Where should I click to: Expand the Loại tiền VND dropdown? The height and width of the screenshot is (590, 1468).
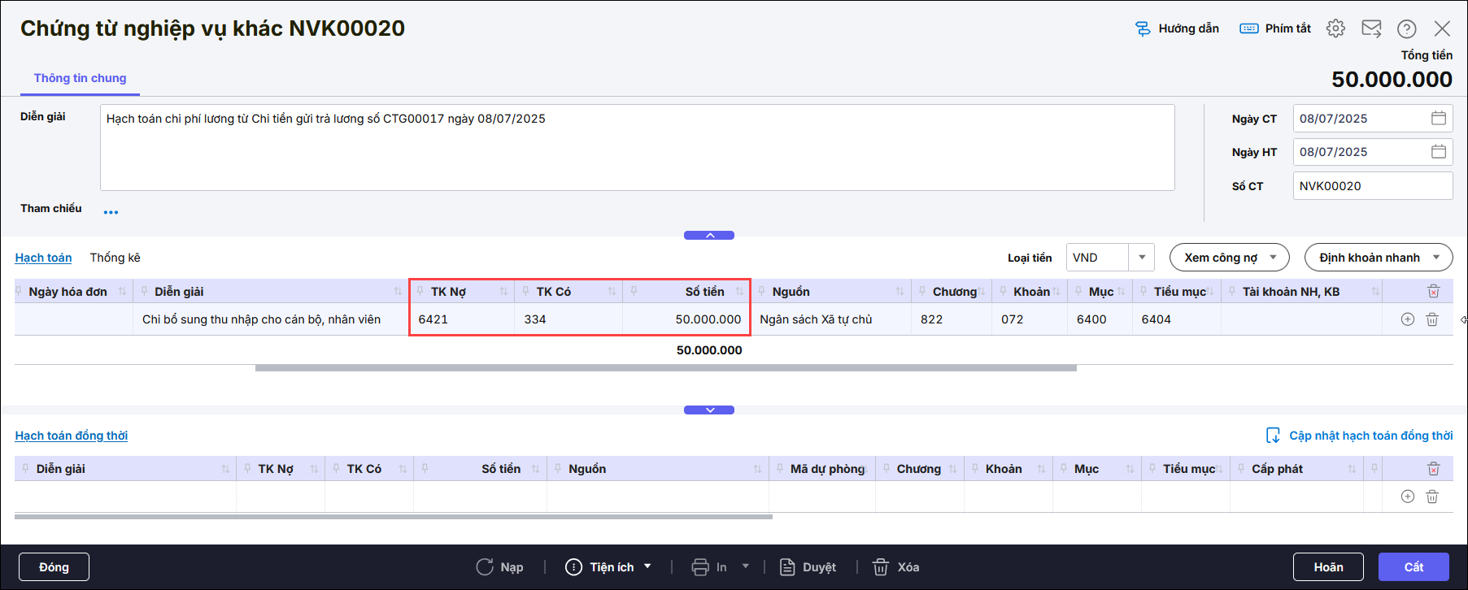(1141, 258)
